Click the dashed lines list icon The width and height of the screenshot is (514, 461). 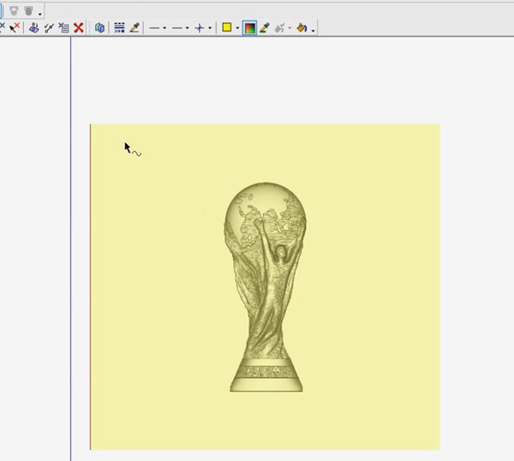[119, 27]
